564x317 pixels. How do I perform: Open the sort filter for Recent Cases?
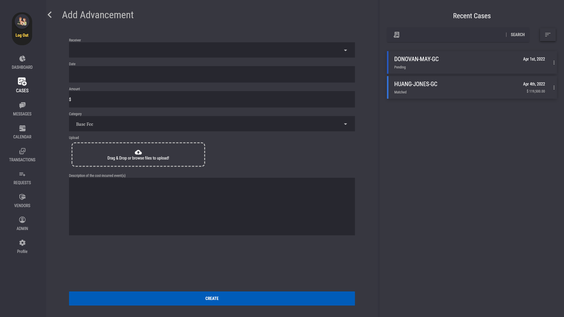pyautogui.click(x=548, y=35)
